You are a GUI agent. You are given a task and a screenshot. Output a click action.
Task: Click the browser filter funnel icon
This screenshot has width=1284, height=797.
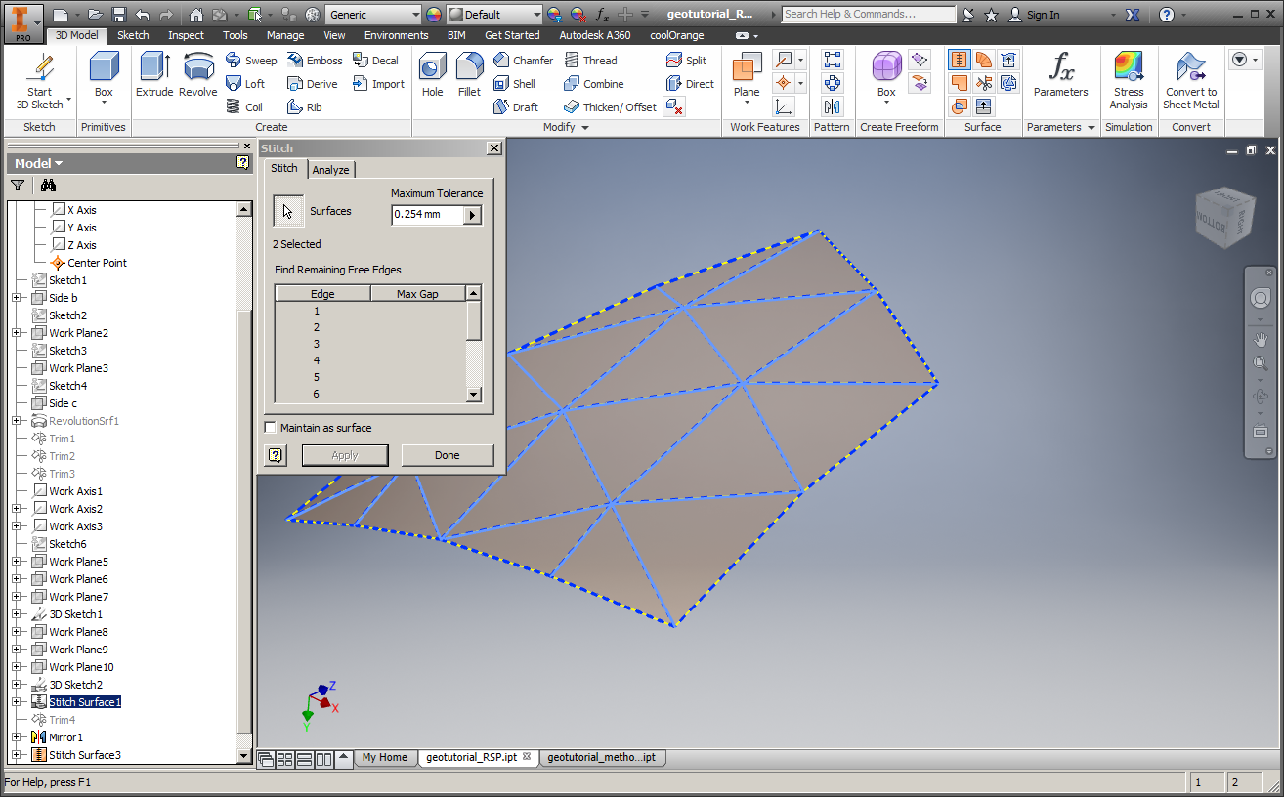tap(18, 186)
